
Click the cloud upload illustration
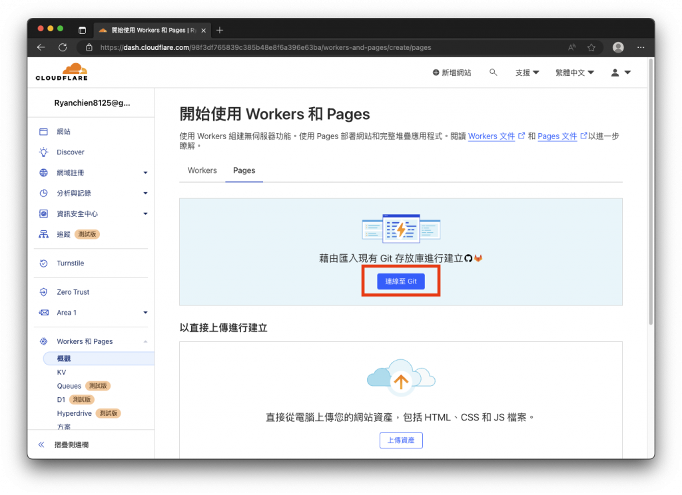[x=400, y=377]
